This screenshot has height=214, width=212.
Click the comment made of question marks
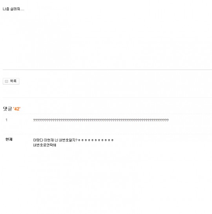click(x=101, y=120)
